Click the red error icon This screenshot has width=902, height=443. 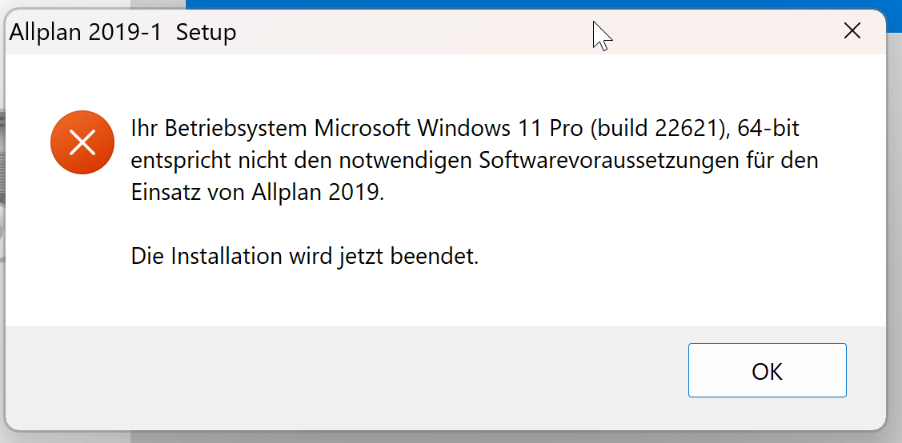(x=82, y=143)
